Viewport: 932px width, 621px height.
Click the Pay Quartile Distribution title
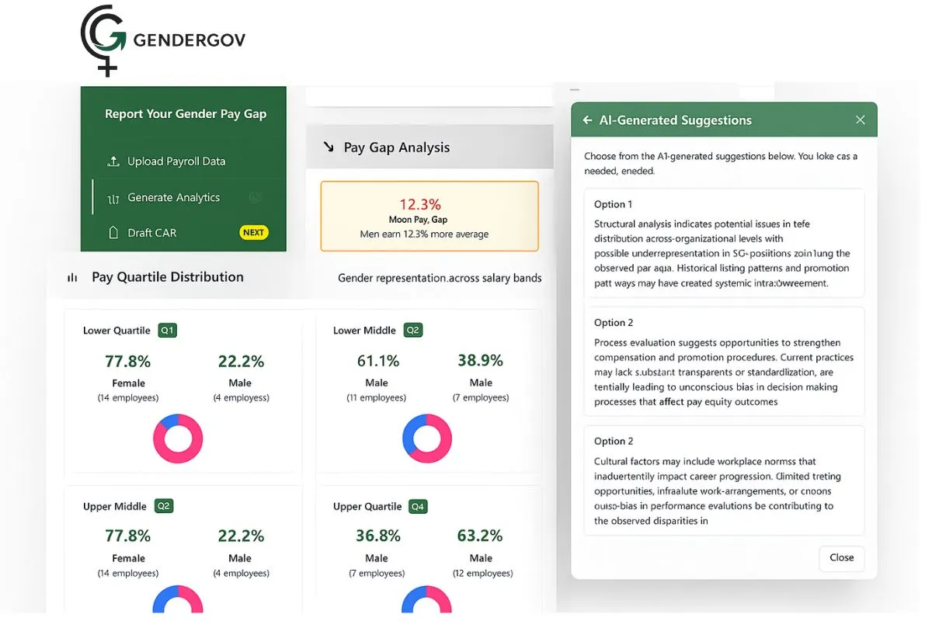tap(168, 277)
